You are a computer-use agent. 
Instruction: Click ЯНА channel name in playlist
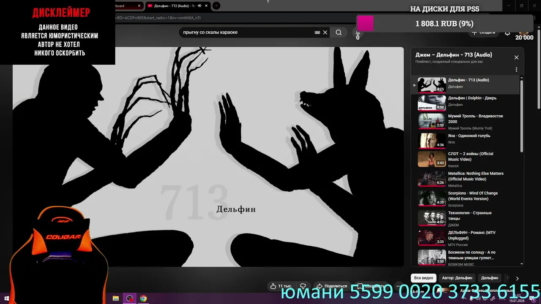[x=451, y=142]
